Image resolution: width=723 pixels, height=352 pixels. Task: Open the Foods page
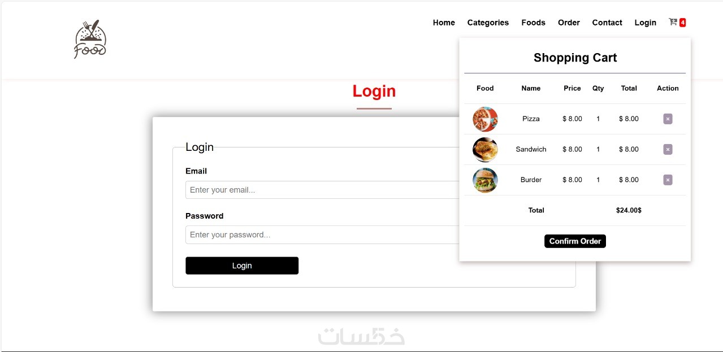tap(533, 23)
